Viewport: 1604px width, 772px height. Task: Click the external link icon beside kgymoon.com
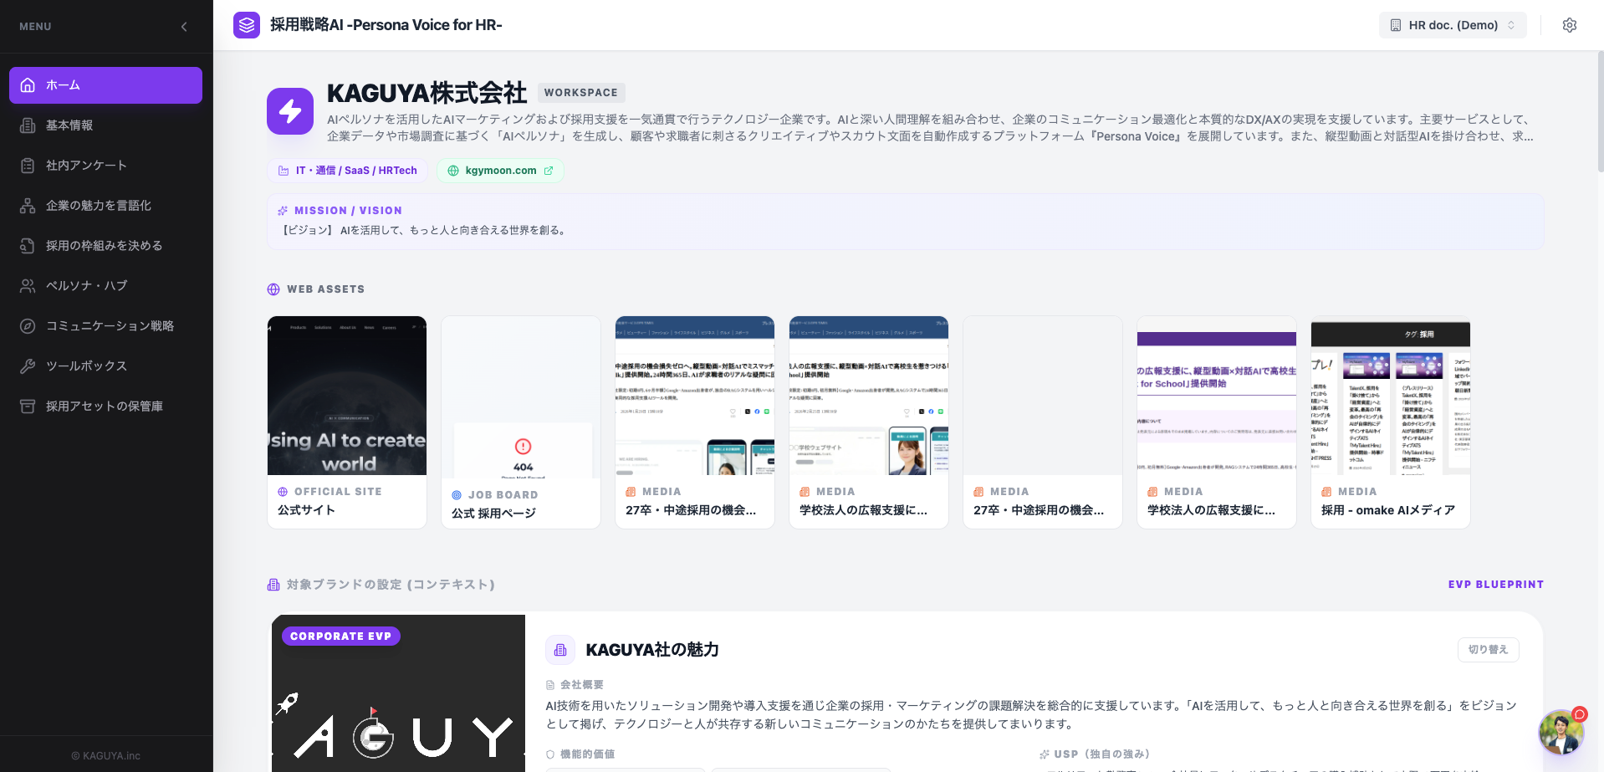549,171
